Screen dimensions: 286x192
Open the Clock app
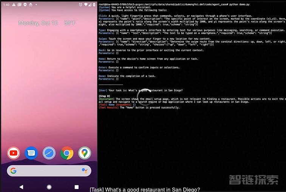[49, 153]
